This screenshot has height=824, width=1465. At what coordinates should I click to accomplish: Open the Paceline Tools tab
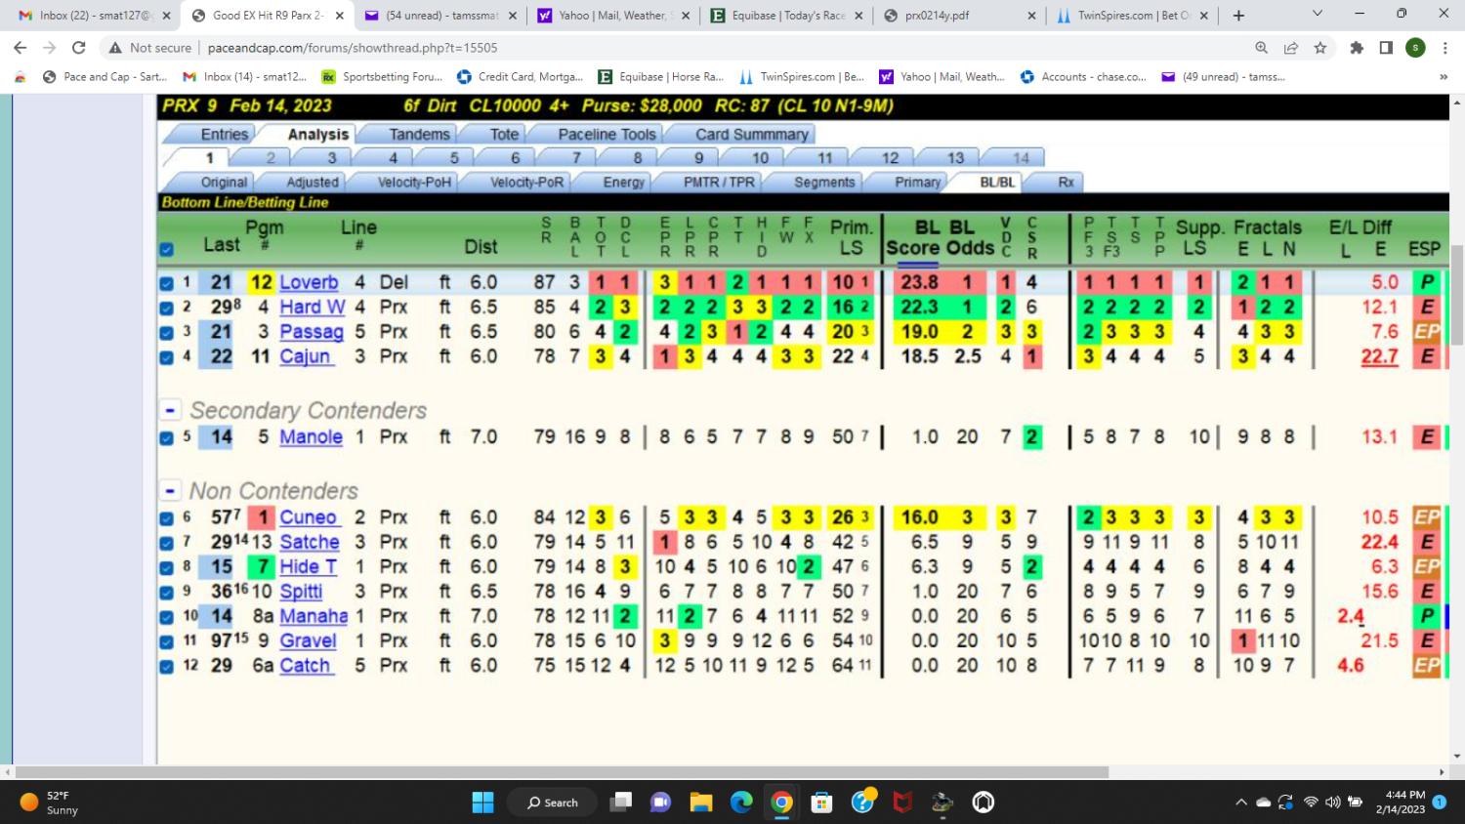[x=607, y=134]
